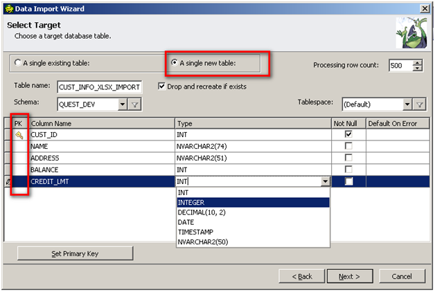Pick TIMESTAMP from the type list
Screen dimensions: 435x292
(x=197, y=232)
